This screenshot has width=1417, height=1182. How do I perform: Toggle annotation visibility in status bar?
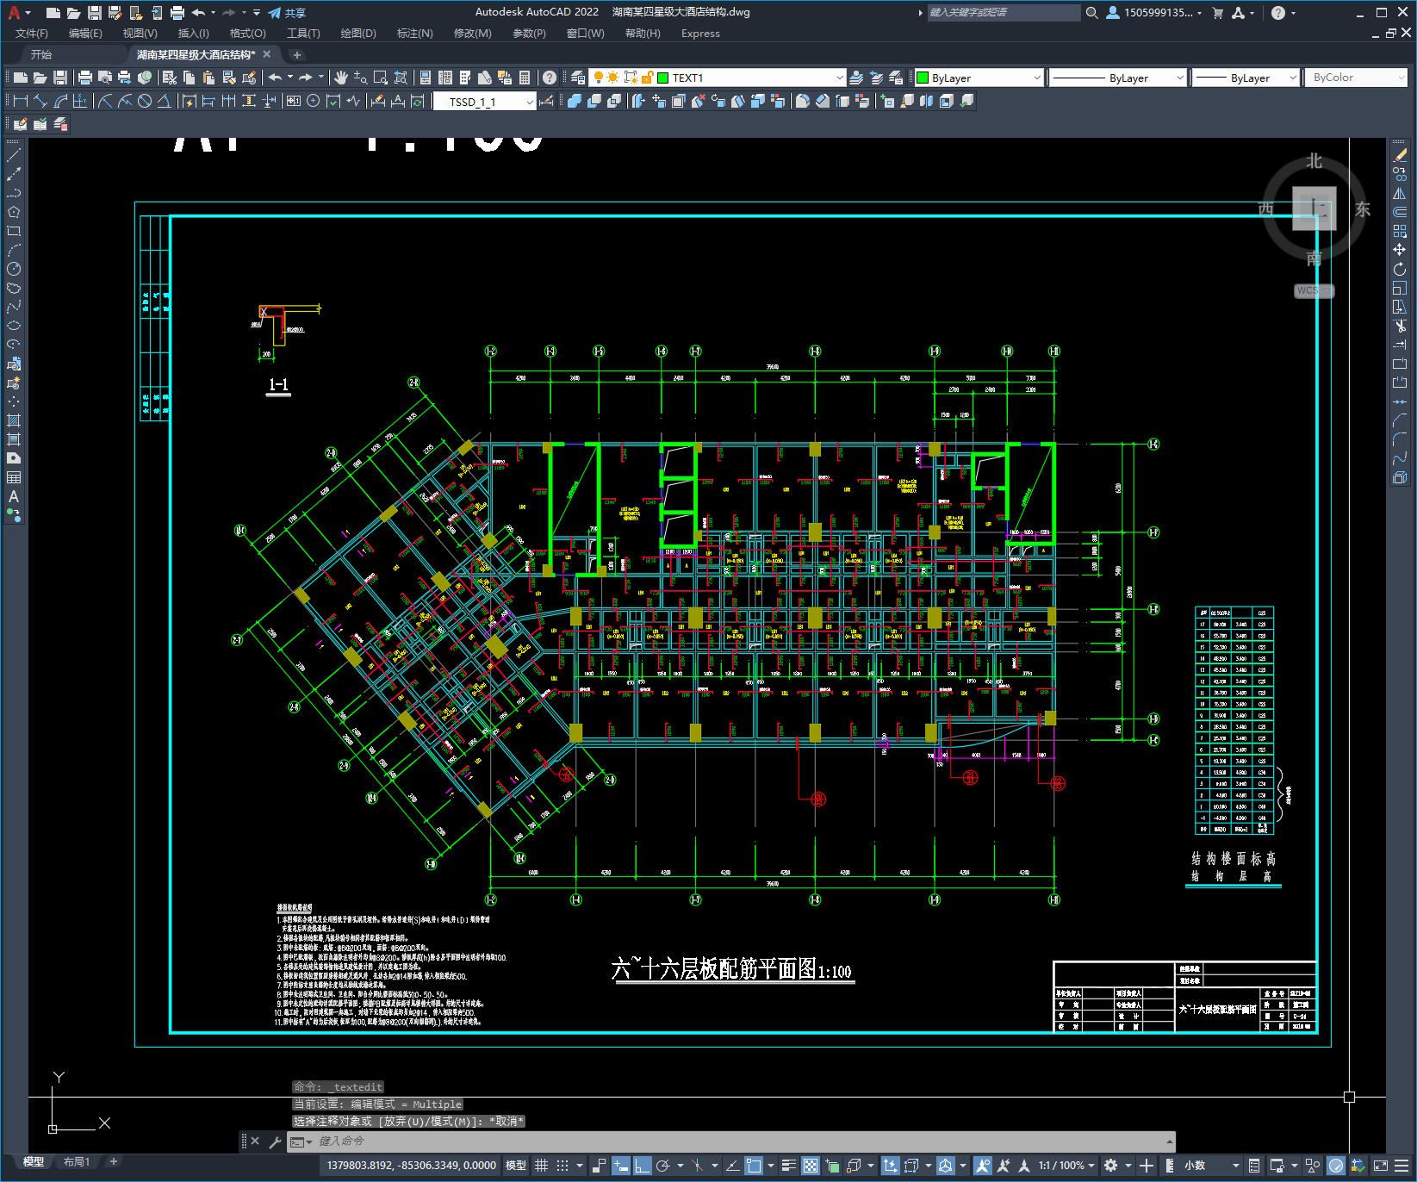(x=983, y=1166)
